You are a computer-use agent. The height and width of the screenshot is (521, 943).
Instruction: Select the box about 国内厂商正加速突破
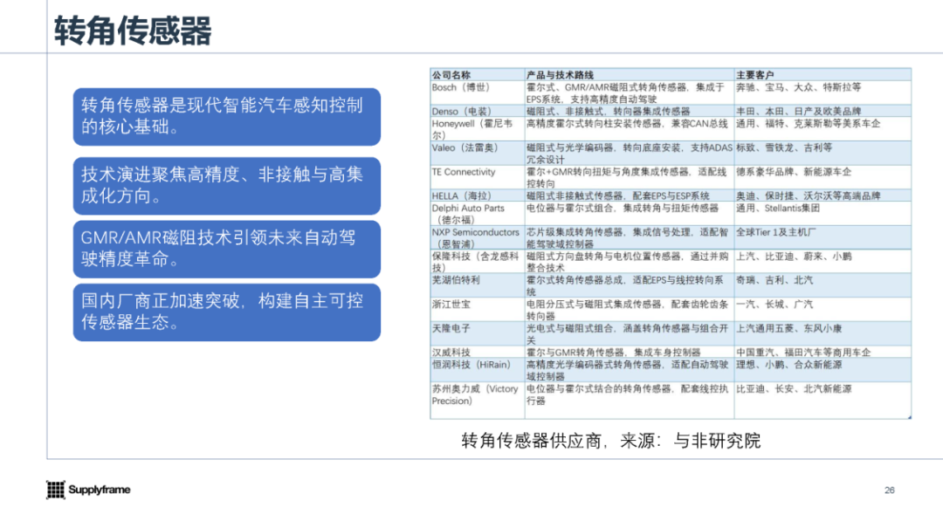[227, 312]
